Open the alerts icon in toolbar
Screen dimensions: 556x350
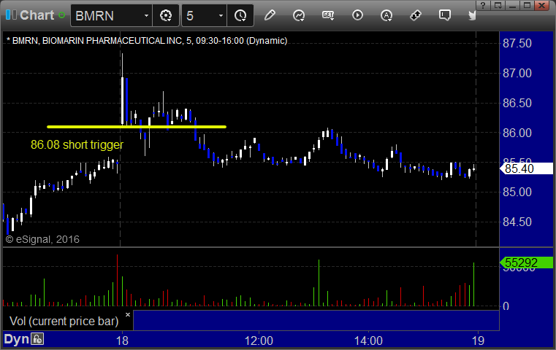coord(386,15)
